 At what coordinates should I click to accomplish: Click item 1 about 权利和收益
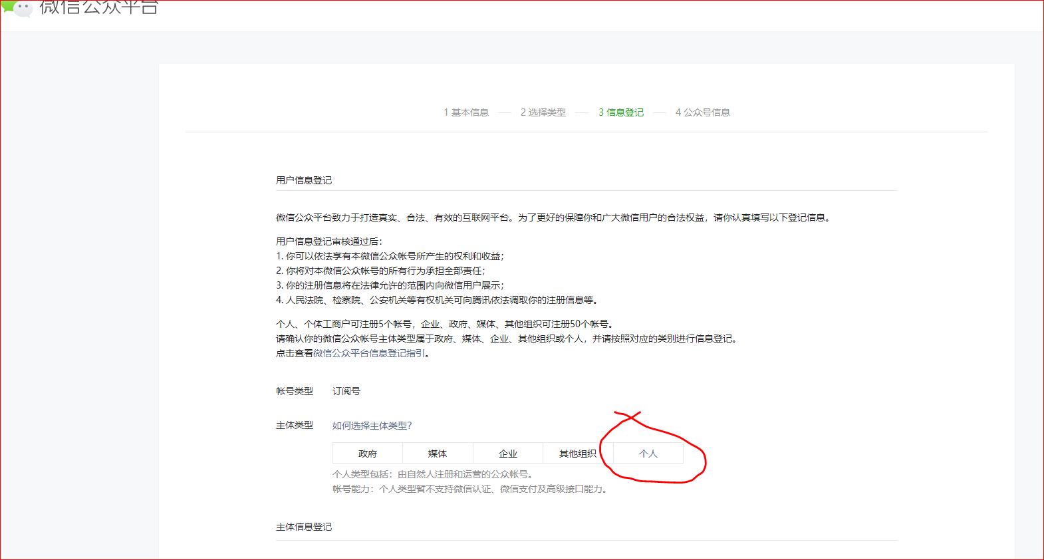coord(390,256)
